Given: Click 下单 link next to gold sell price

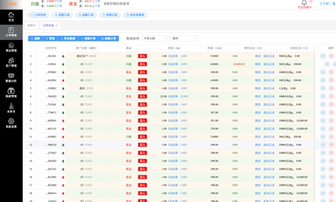Looking at the screenshot, I should (98, 6).
